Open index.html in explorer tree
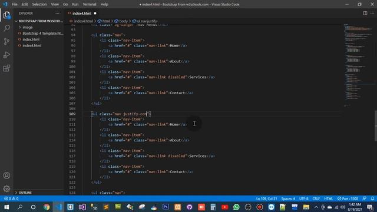 (x=31, y=39)
